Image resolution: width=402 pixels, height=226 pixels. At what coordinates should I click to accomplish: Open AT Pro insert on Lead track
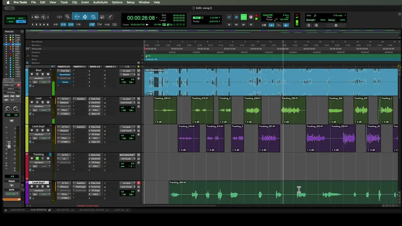click(x=65, y=99)
